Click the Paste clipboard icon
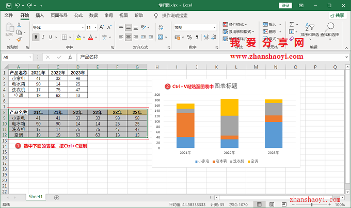 9,27
